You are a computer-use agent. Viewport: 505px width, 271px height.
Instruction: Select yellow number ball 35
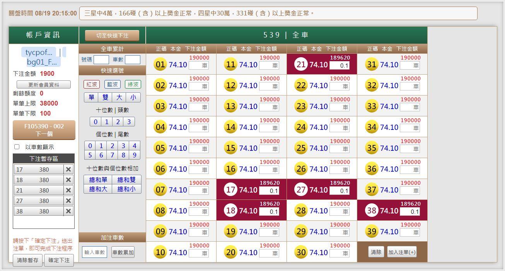[x=371, y=148]
